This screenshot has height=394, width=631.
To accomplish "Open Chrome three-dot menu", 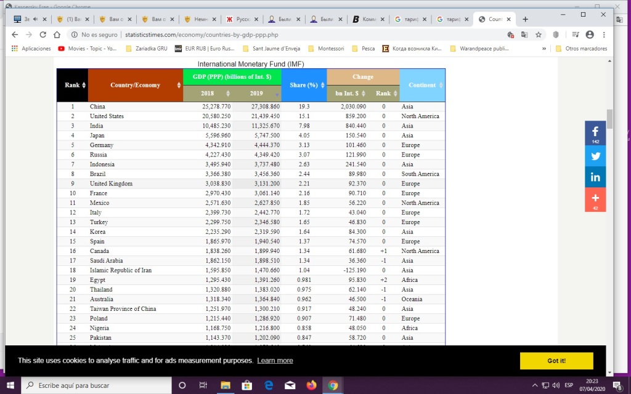I will [604, 35].
